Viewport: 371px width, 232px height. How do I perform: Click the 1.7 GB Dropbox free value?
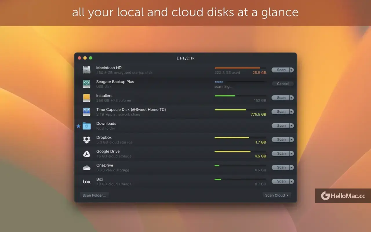click(261, 142)
